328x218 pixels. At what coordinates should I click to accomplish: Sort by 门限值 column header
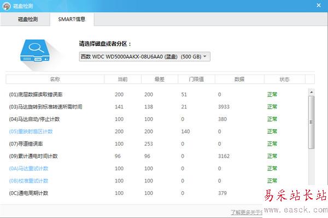coord(196,79)
